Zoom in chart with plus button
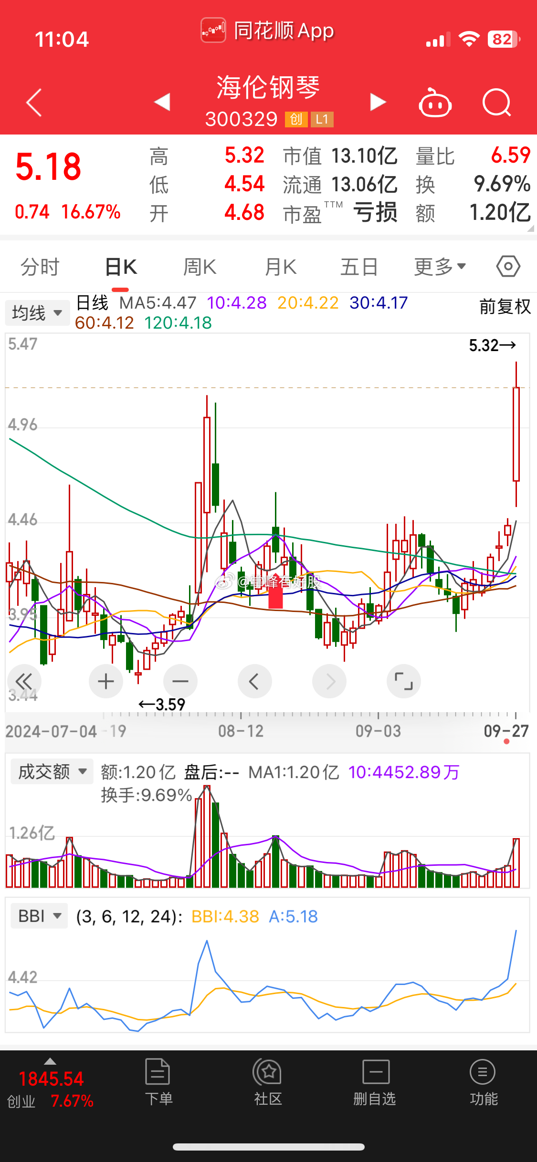537x1162 pixels. (x=106, y=681)
